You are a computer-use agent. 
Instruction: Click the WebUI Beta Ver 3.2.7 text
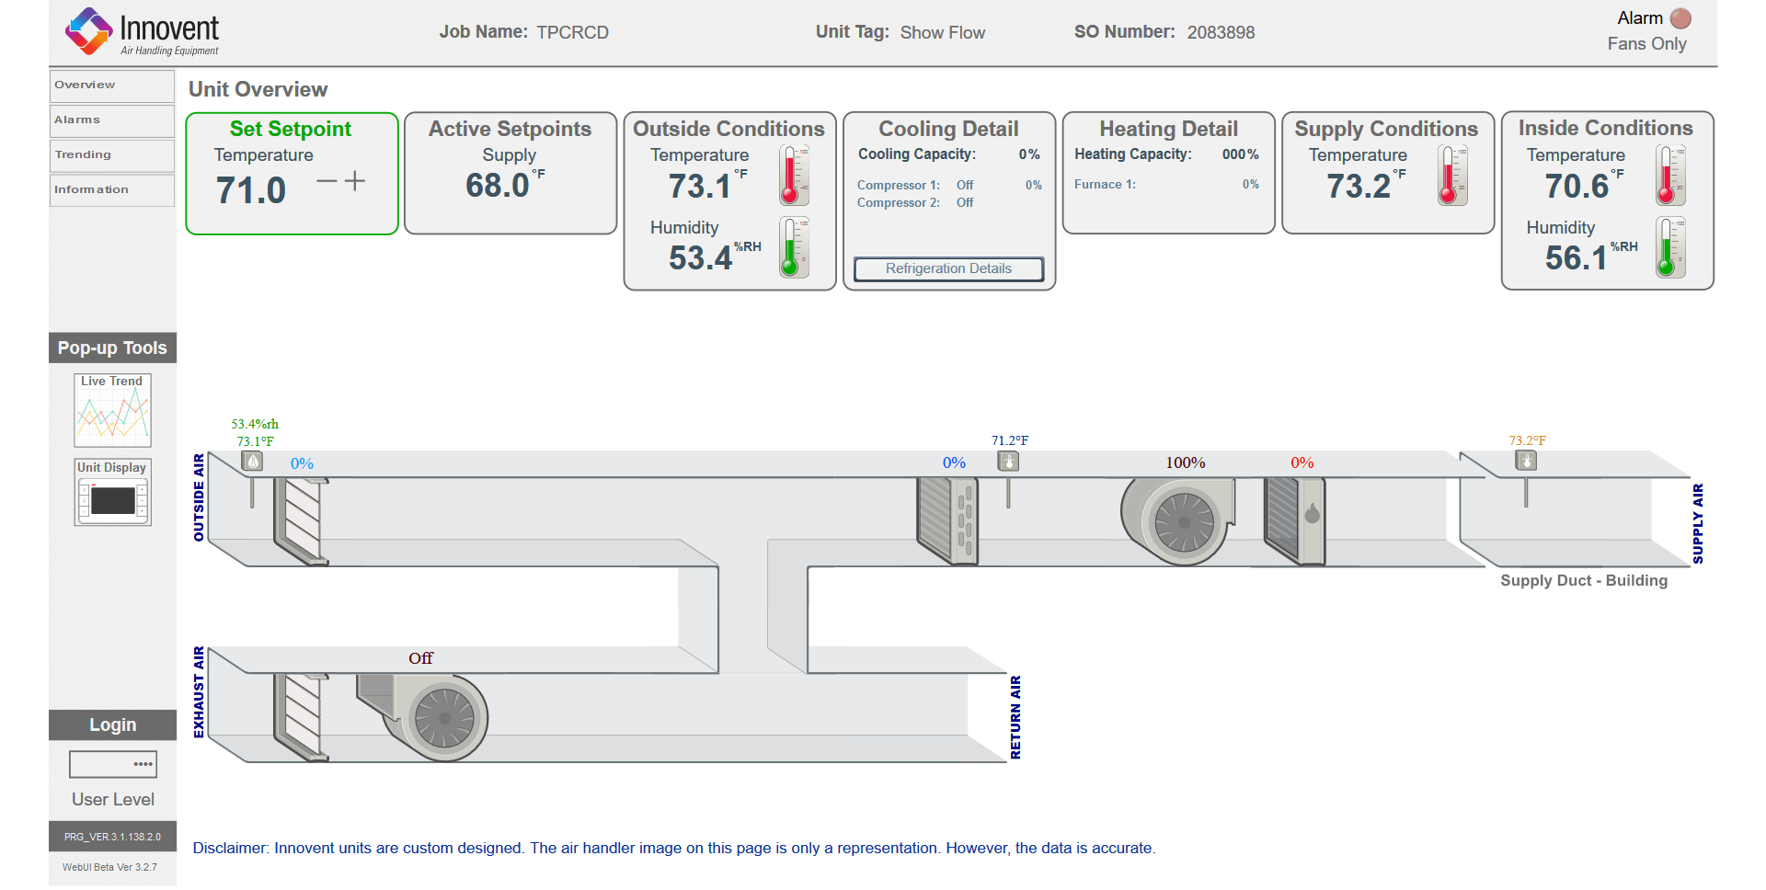pyautogui.click(x=109, y=867)
